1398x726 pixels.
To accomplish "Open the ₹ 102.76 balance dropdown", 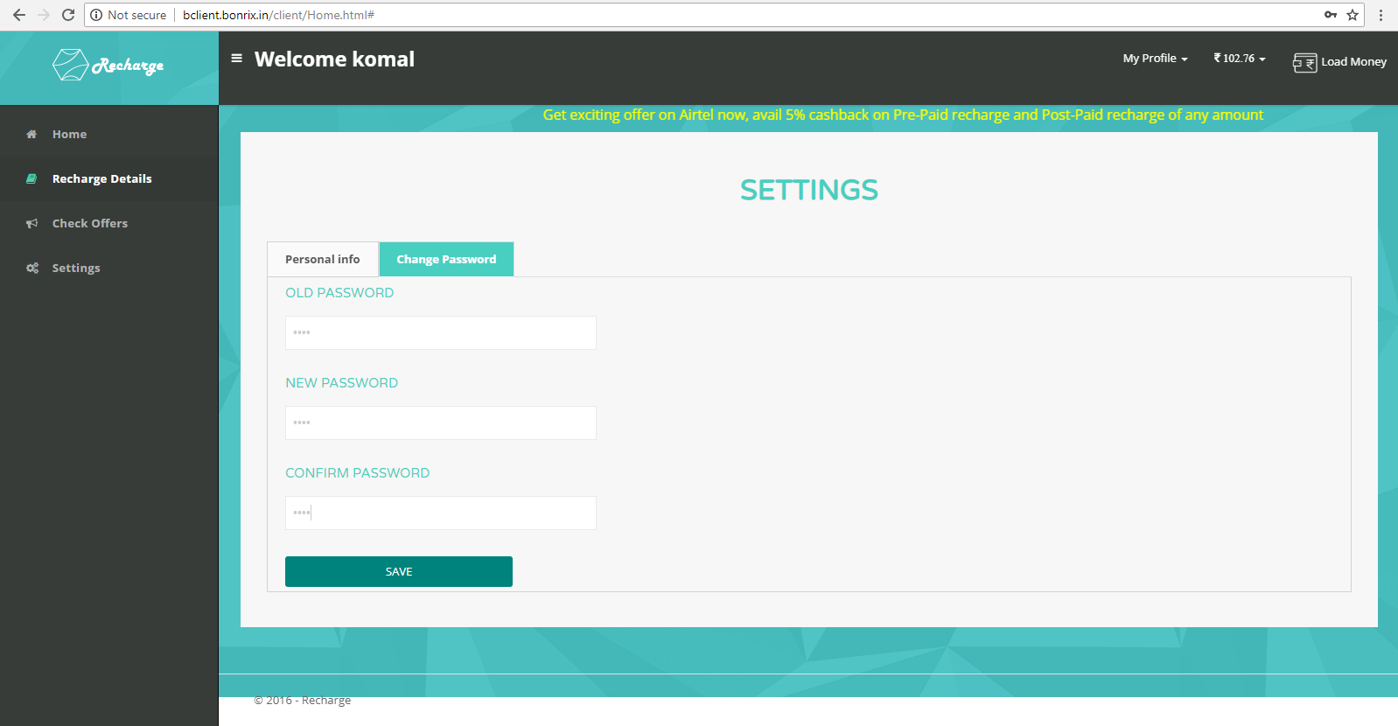I will point(1240,59).
